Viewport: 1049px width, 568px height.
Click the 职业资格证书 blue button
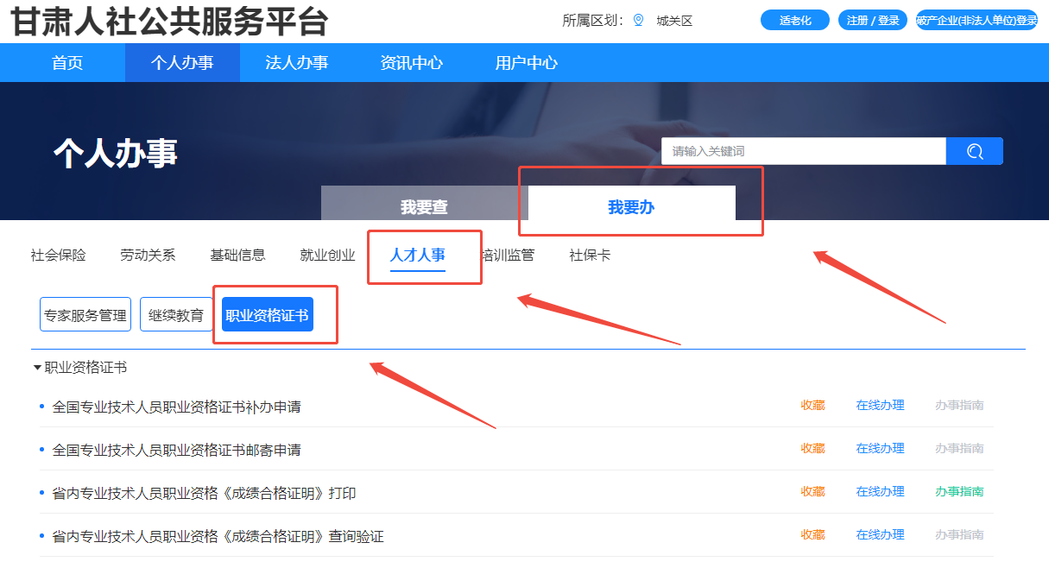(268, 315)
